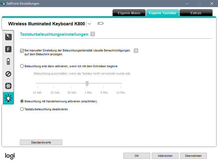Open the inactive keys sidebar icon
The image size is (218, 165).
[x=8, y=74]
